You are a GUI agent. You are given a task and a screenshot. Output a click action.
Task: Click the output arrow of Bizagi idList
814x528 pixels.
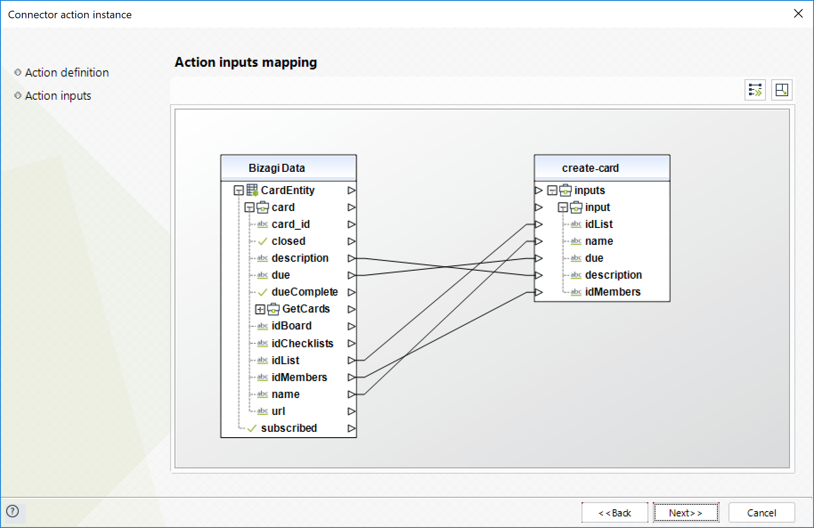click(x=351, y=360)
